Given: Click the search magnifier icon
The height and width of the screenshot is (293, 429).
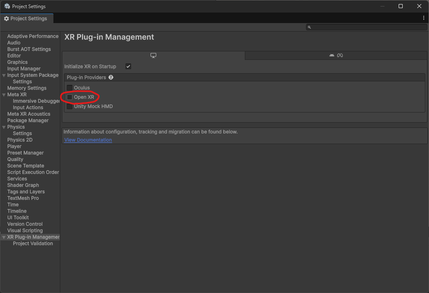Looking at the screenshot, I should [x=310, y=28].
